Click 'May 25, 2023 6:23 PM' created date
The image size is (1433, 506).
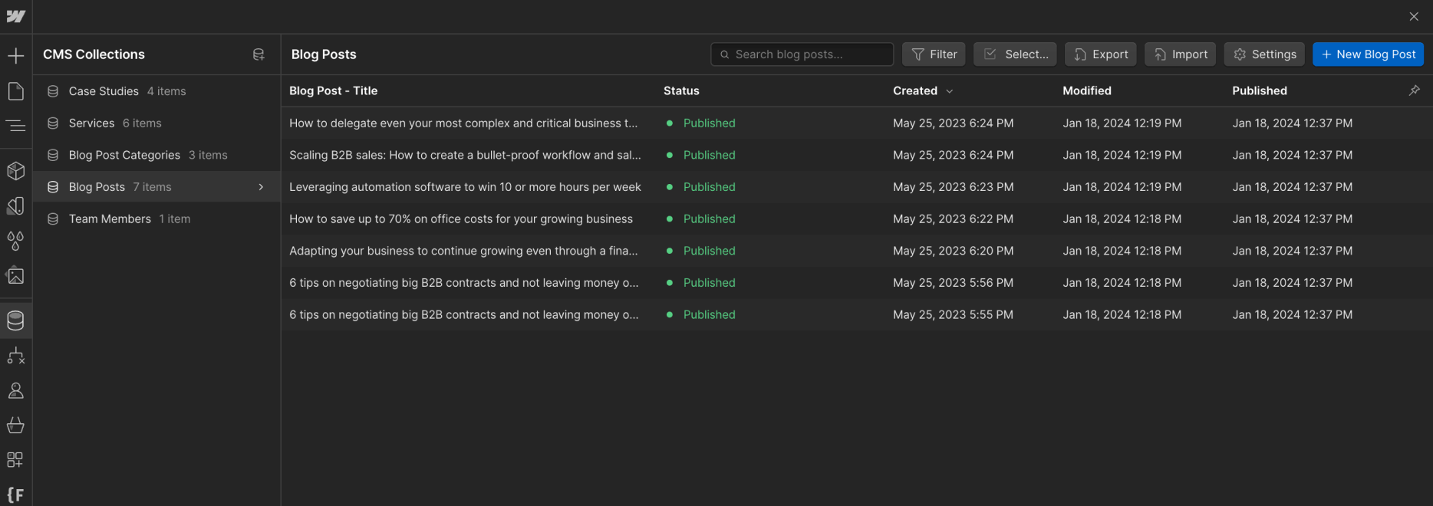coord(953,187)
